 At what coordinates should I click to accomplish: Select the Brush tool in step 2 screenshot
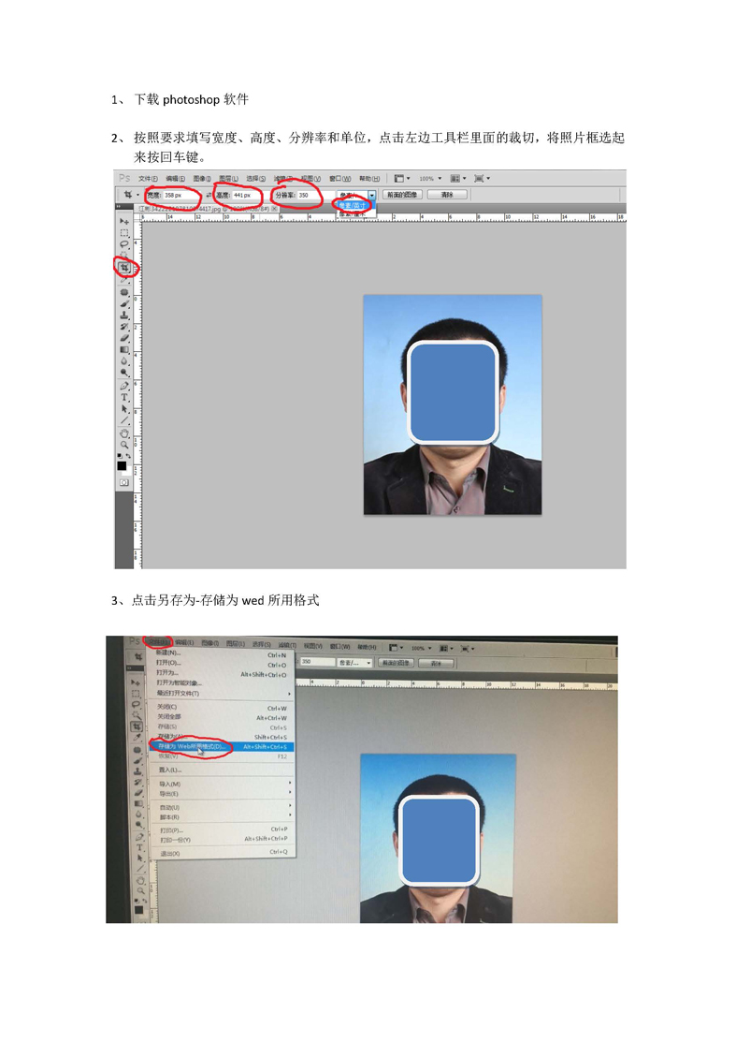coord(124,303)
